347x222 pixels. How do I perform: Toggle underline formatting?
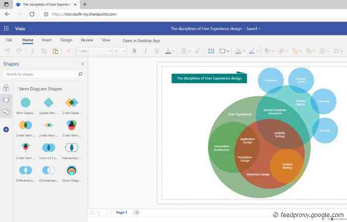[157, 51]
